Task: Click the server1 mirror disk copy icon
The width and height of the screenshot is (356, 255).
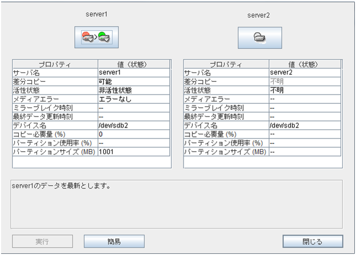Action: click(x=96, y=37)
